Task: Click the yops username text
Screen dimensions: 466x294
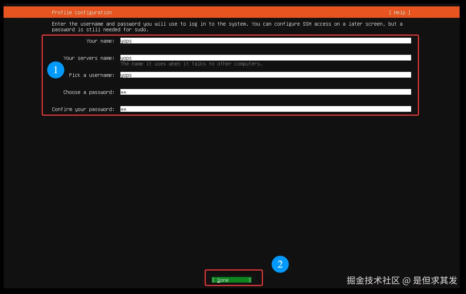Action: (x=126, y=75)
